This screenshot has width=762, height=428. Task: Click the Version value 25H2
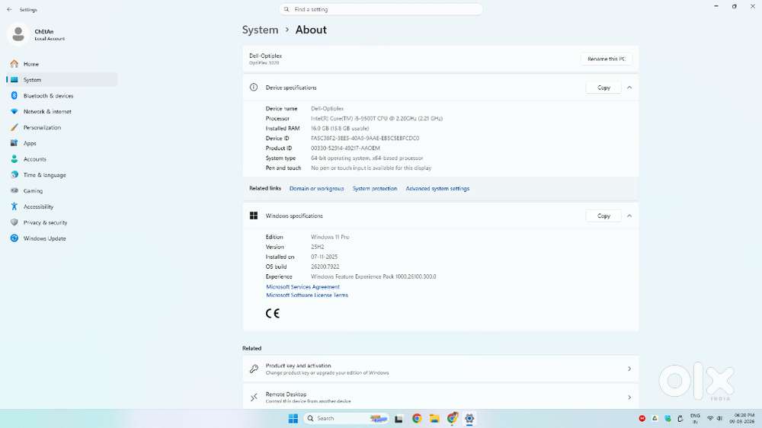317,247
